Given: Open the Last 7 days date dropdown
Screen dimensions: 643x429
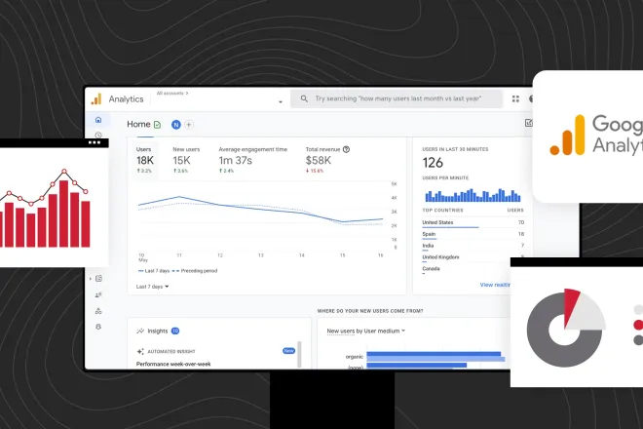Looking at the screenshot, I should point(152,287).
